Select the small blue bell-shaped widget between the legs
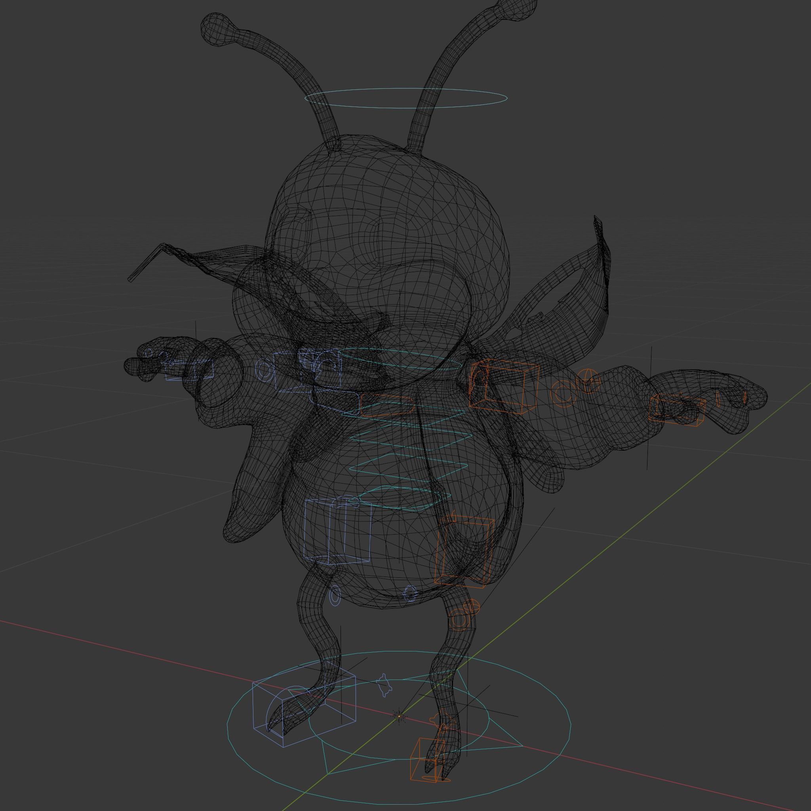This screenshot has height=811, width=811. 385,685
